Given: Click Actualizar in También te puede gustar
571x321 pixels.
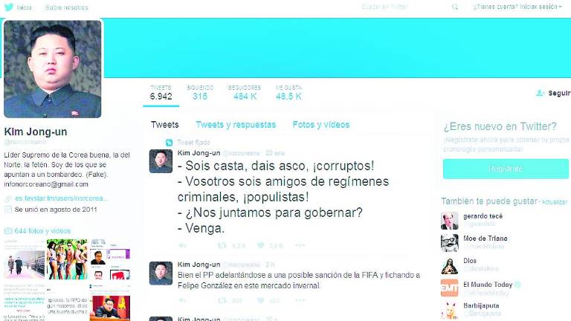Looking at the screenshot, I should pyautogui.click(x=554, y=202).
